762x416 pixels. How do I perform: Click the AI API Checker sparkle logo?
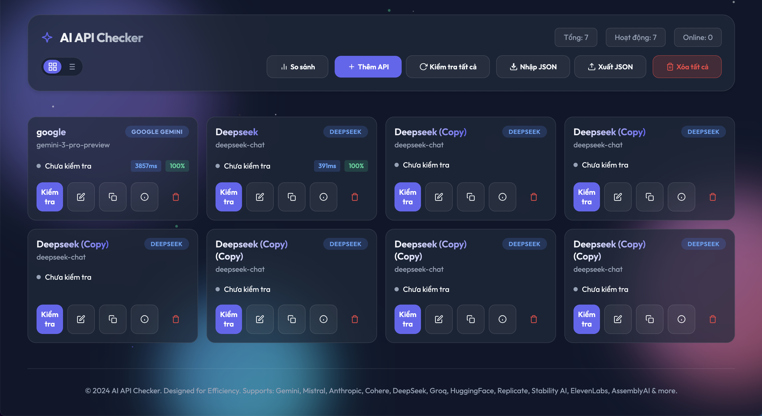click(47, 38)
